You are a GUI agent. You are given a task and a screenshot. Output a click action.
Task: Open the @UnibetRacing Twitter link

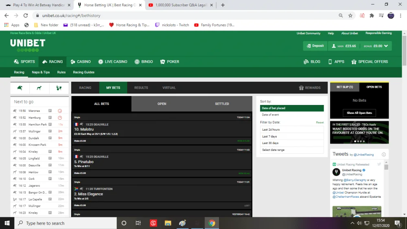click(x=363, y=155)
